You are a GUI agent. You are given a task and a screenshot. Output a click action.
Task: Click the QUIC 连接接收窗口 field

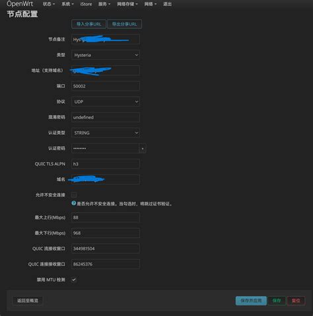point(106,264)
